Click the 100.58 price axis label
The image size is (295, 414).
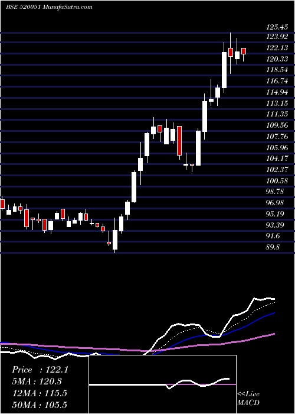pyautogui.click(x=277, y=181)
